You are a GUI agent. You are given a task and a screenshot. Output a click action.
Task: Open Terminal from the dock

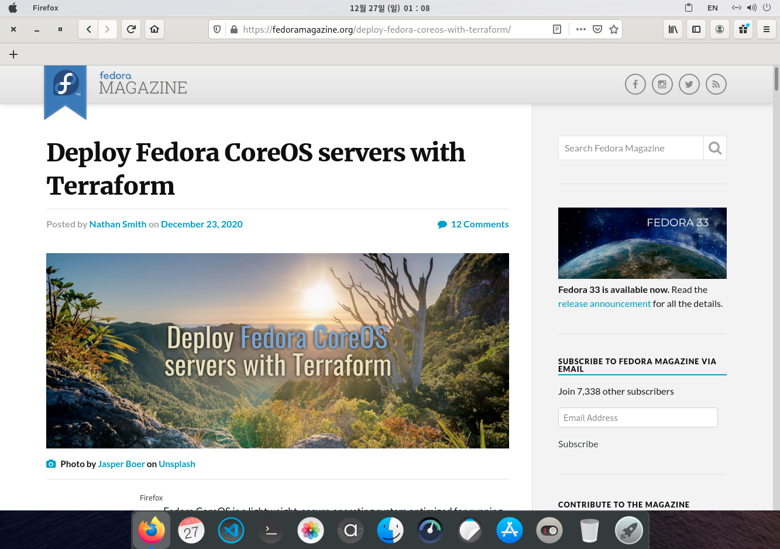[271, 530]
